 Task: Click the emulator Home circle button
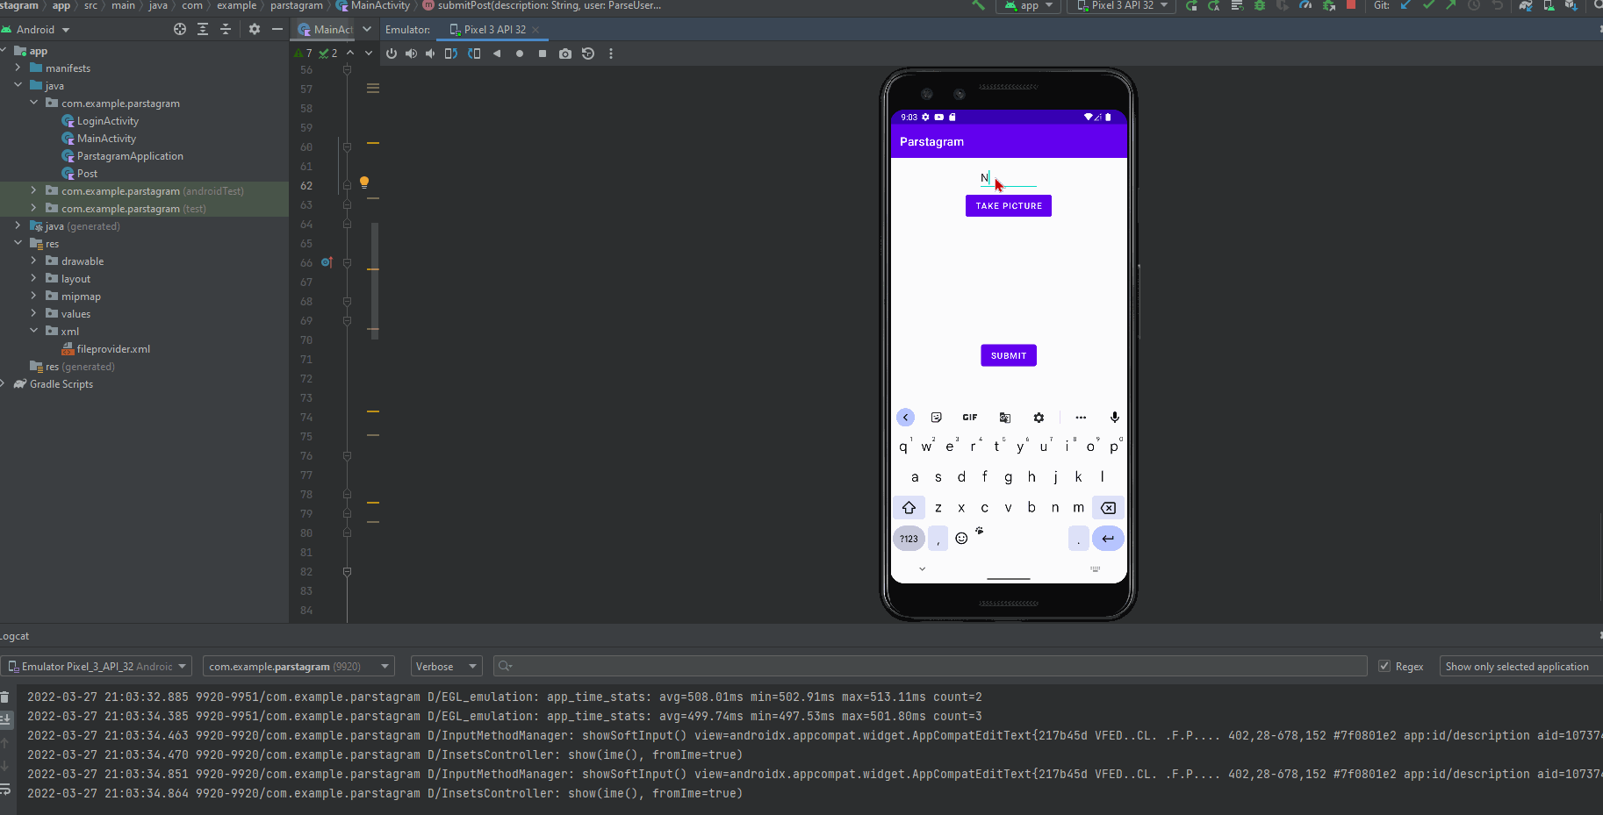click(520, 54)
